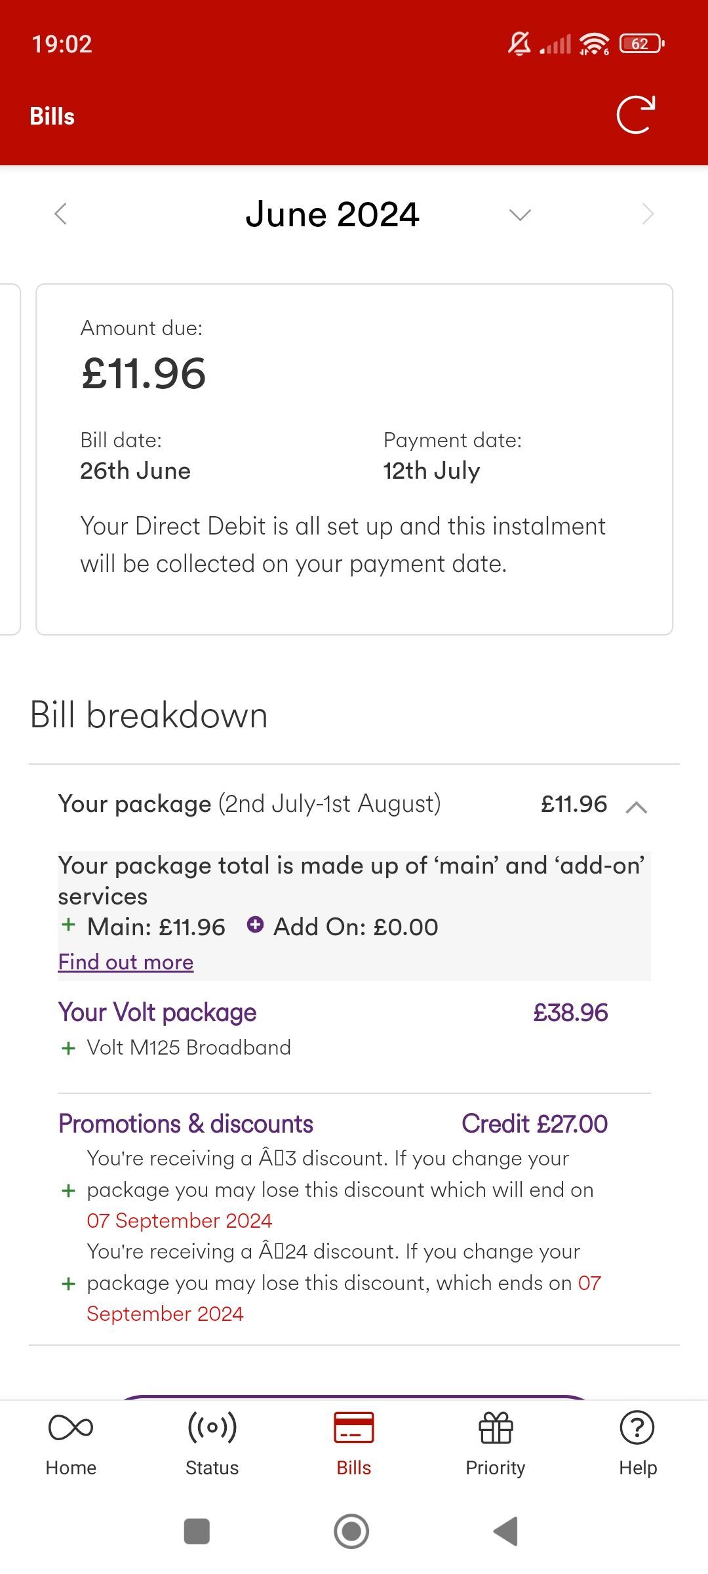The image size is (708, 1574).
Task: Go to next month with right arrow
Action: coord(648,214)
